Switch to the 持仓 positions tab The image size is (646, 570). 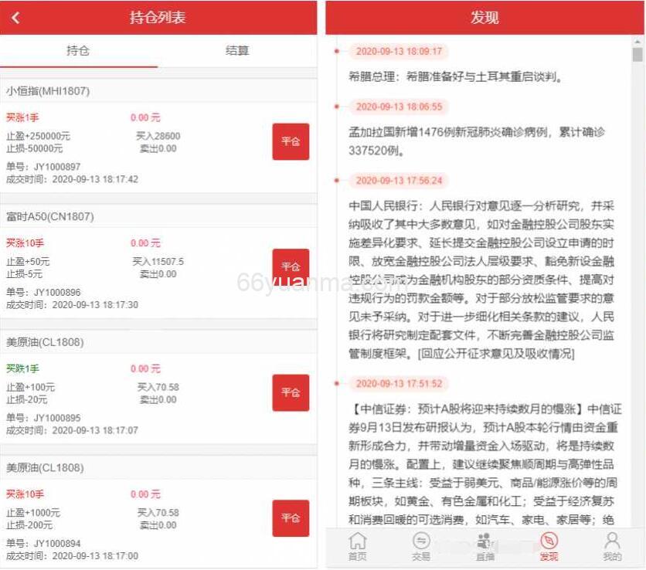[80, 52]
